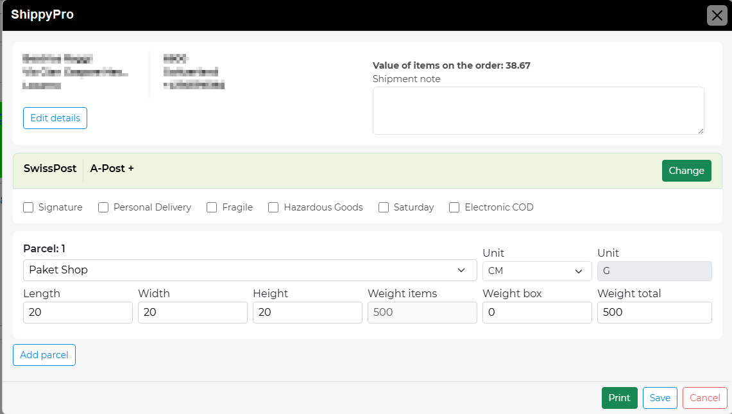Check the Electronic COD box

[x=454, y=207]
